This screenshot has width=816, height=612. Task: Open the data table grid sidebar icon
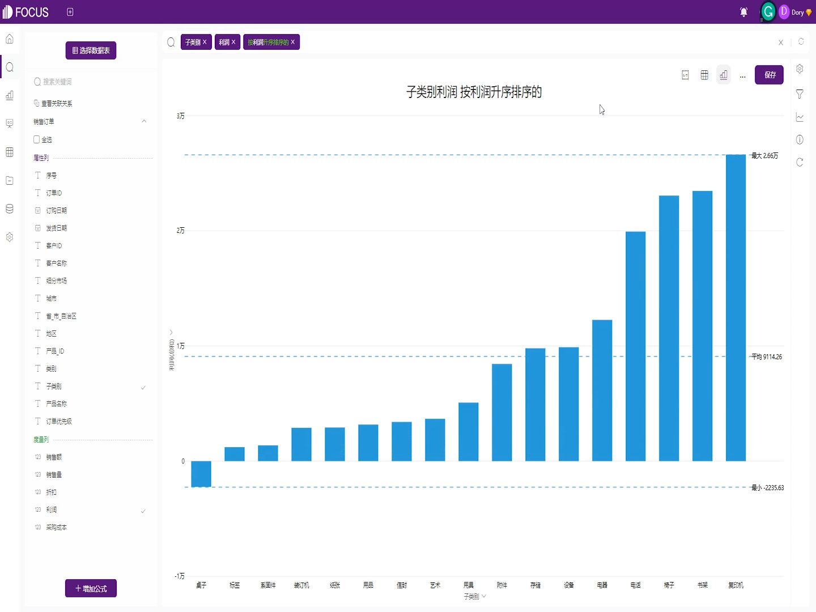[x=10, y=152]
